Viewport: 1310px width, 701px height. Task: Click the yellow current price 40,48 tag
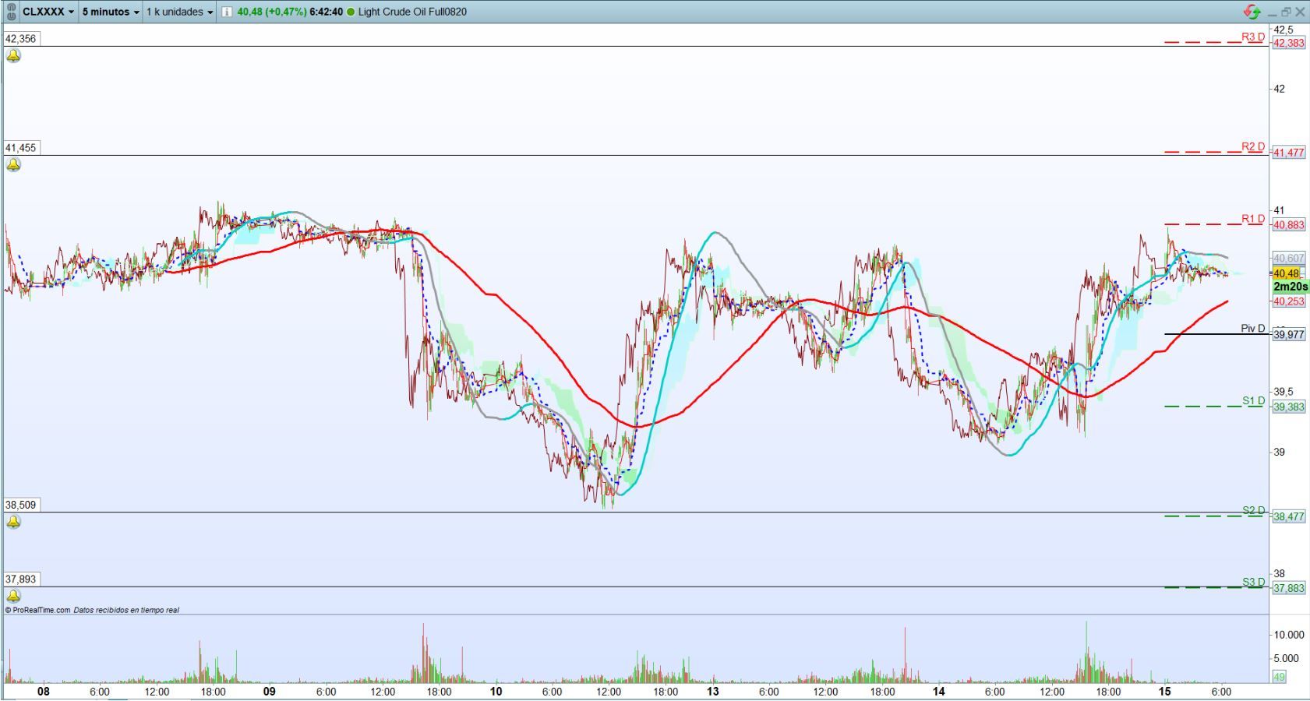[1286, 273]
